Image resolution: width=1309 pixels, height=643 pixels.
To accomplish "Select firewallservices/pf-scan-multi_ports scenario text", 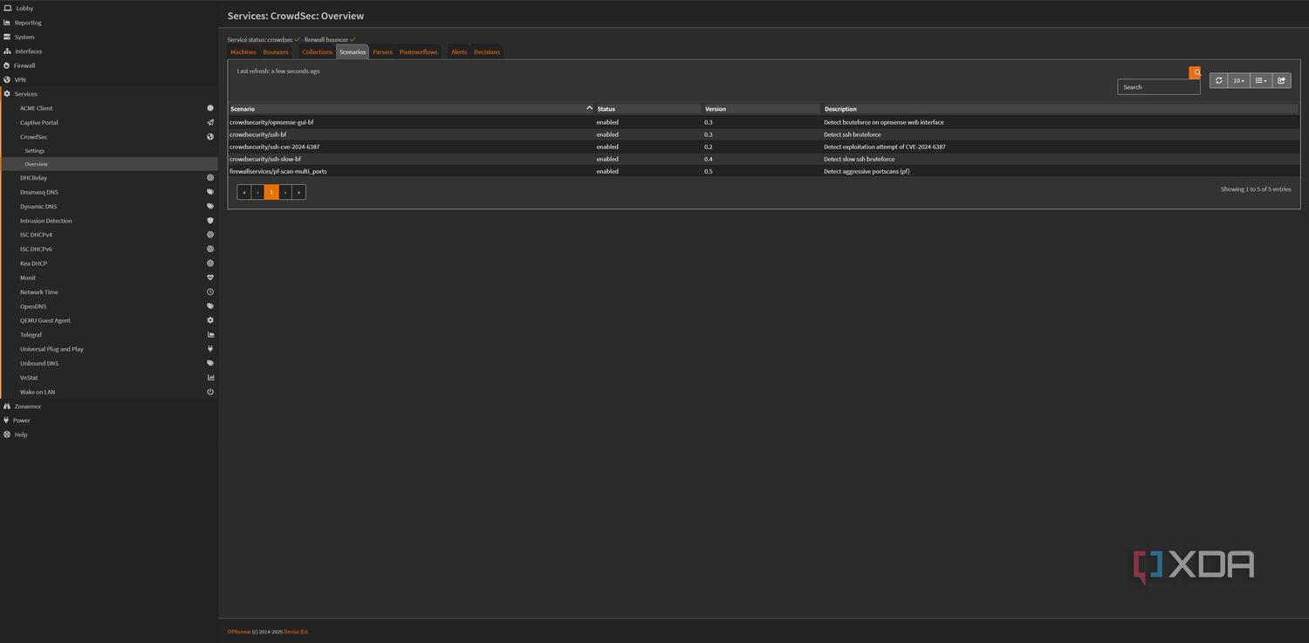I will pyautogui.click(x=278, y=171).
